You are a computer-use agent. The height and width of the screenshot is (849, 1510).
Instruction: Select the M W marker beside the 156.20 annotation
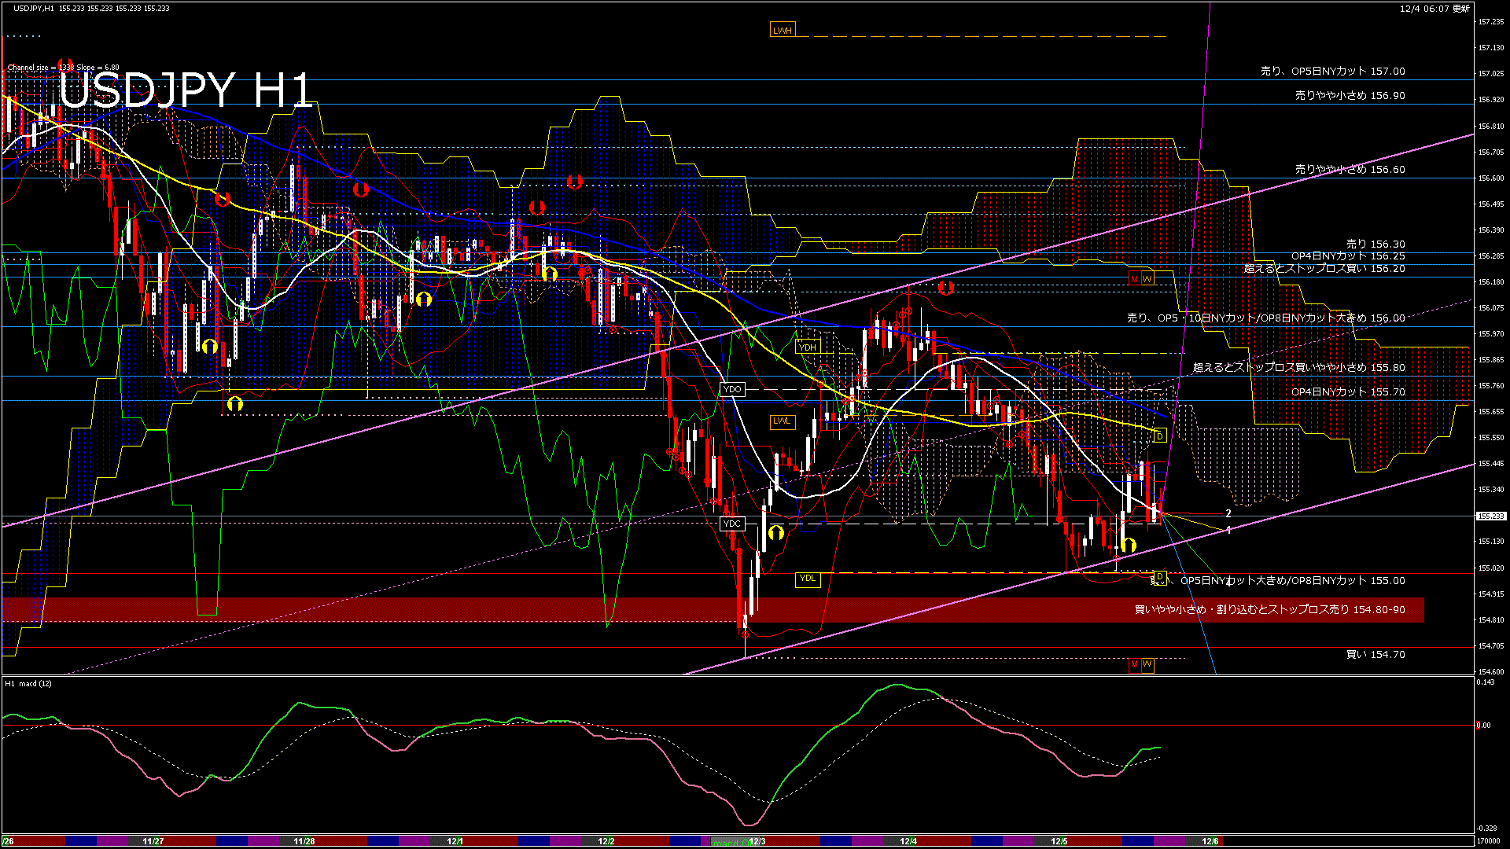click(1140, 279)
